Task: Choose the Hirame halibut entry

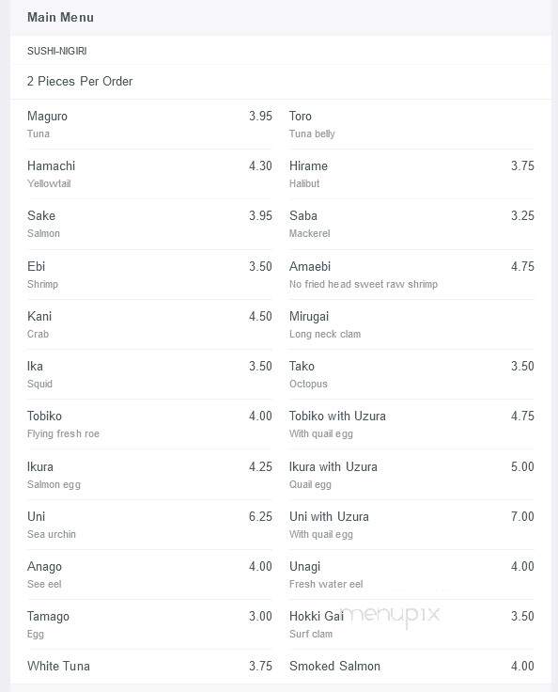Action: pos(411,174)
